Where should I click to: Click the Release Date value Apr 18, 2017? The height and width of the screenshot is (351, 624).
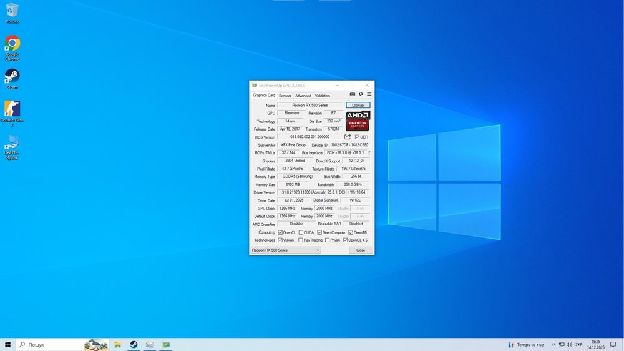[290, 129]
